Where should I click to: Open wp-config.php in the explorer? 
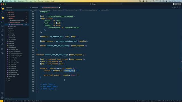click(x=13, y=58)
